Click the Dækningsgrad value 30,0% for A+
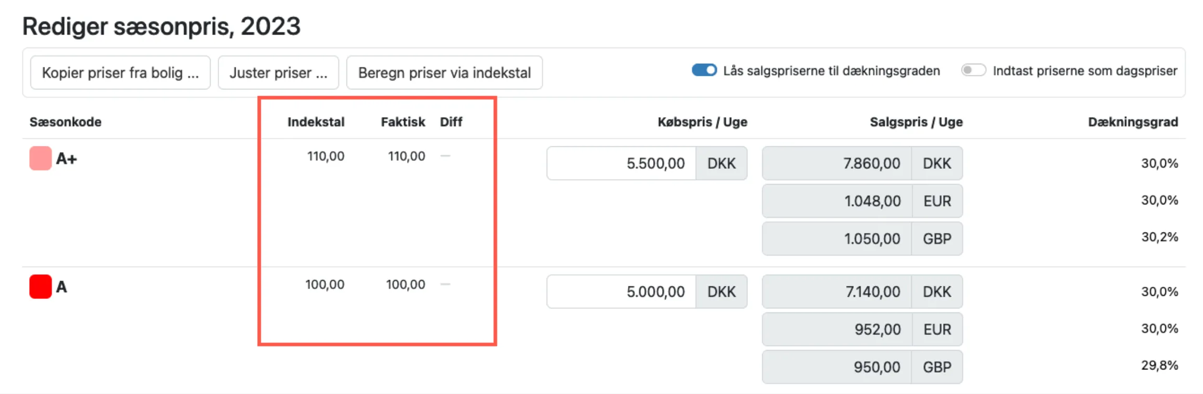The height and width of the screenshot is (394, 1203). (x=1160, y=163)
